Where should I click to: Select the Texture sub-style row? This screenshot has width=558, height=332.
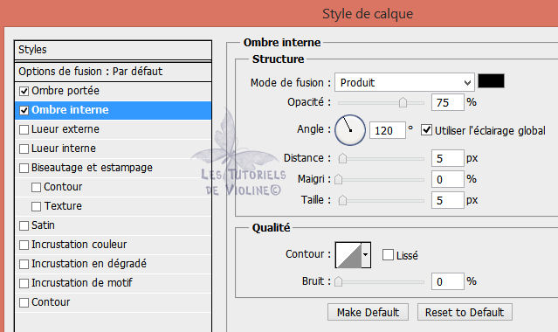pyautogui.click(x=114, y=206)
